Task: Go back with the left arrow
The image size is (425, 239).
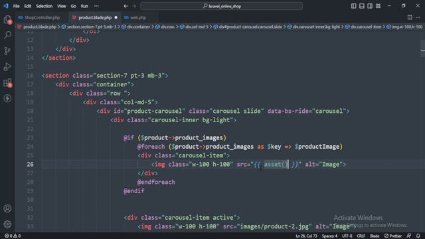Action: click(x=126, y=6)
